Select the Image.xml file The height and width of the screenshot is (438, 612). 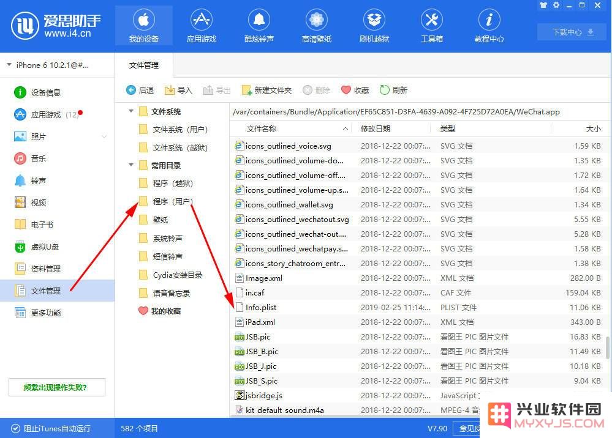click(418, 278)
